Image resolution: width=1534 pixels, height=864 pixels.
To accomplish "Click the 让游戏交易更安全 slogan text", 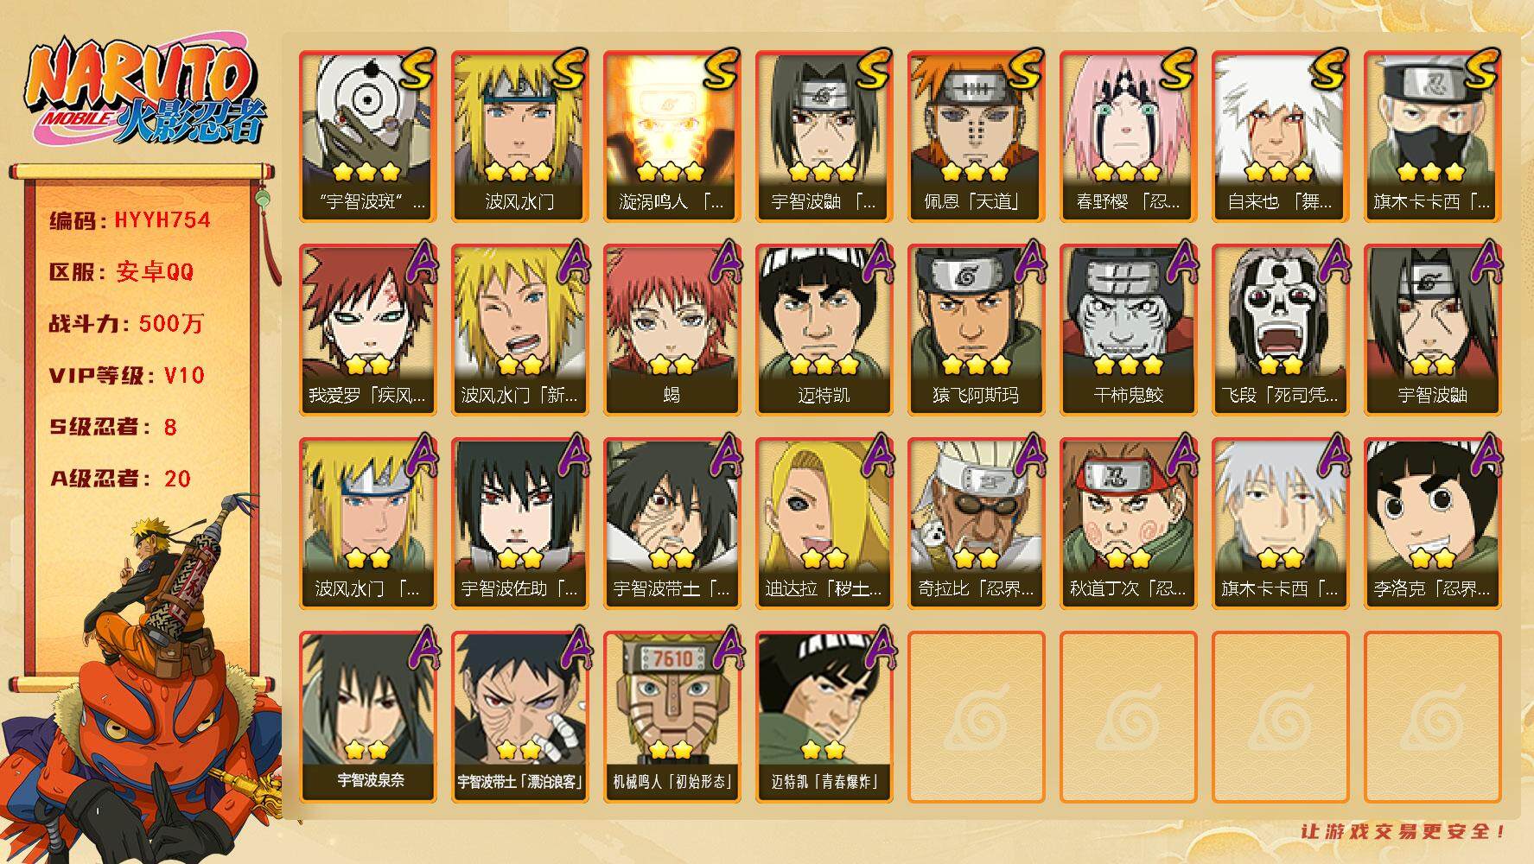I will click(1404, 831).
